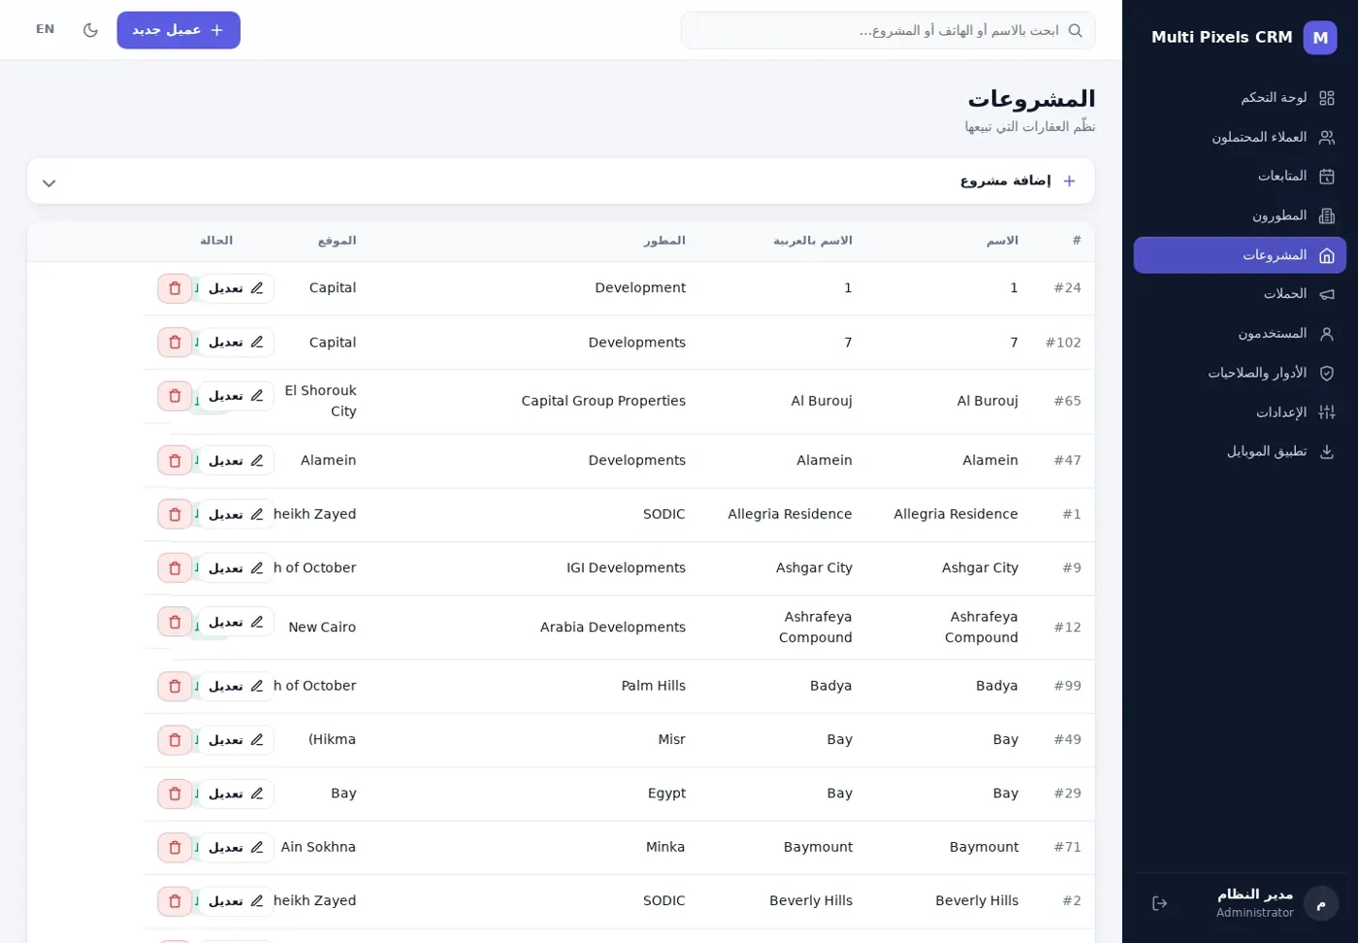
Task: Click the المطور column header
Action: (x=664, y=241)
